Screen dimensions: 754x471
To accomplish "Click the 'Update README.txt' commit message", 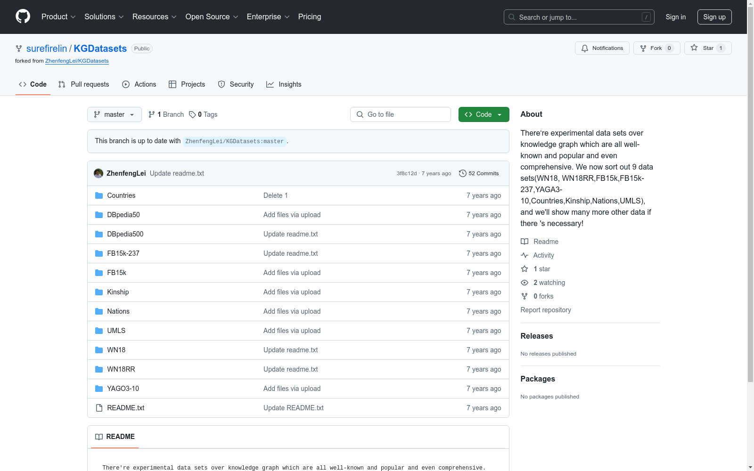I will [294, 408].
